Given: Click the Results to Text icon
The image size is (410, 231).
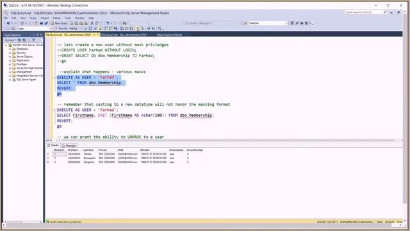Looking at the screenshot, I should 122,28.
